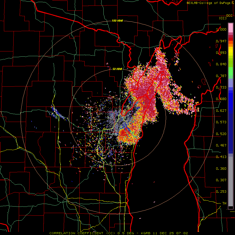
Task: Click the 0.413 scale value
Action: 221,157
